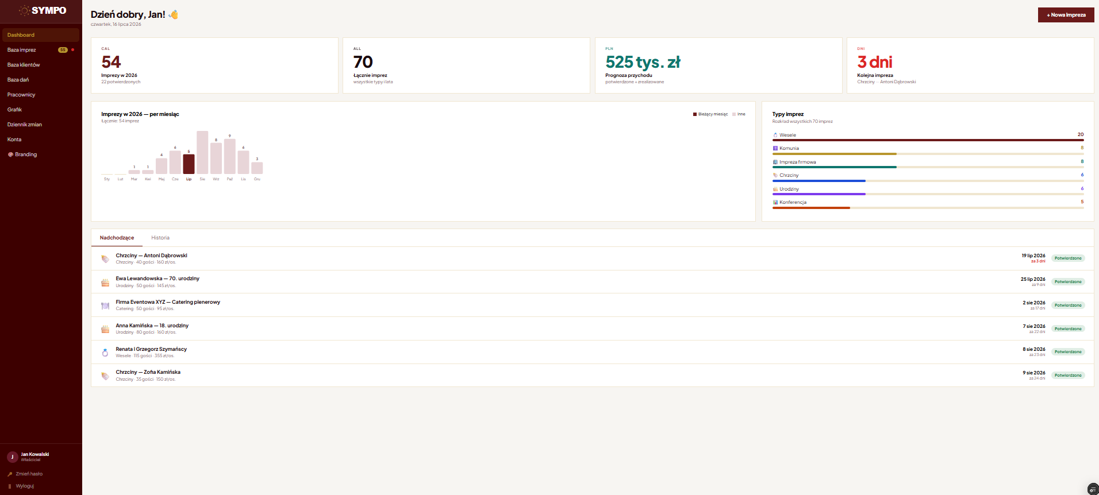
Task: Click the Cze bar in the monthly chart
Action: click(x=175, y=162)
